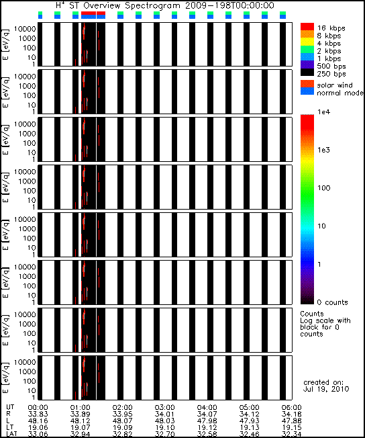Click the R value "34.07"
This screenshot has width=365, height=438.
(207, 414)
